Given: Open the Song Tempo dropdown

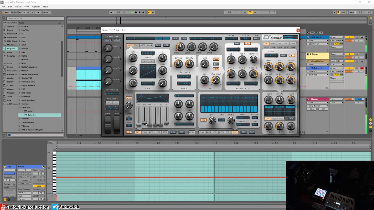Looking at the screenshot, I should (x=318, y=106).
